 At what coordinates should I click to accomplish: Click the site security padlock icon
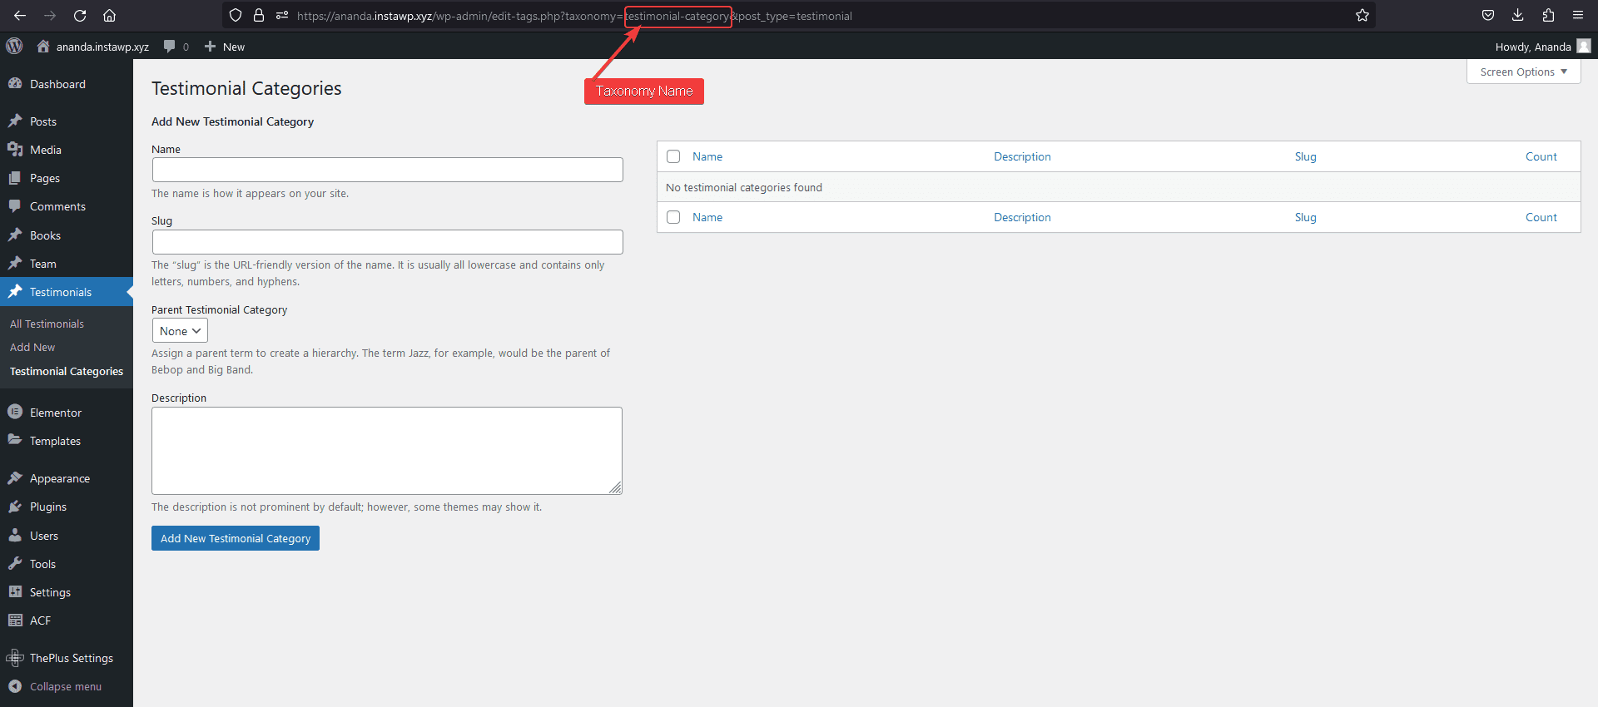[x=259, y=15]
